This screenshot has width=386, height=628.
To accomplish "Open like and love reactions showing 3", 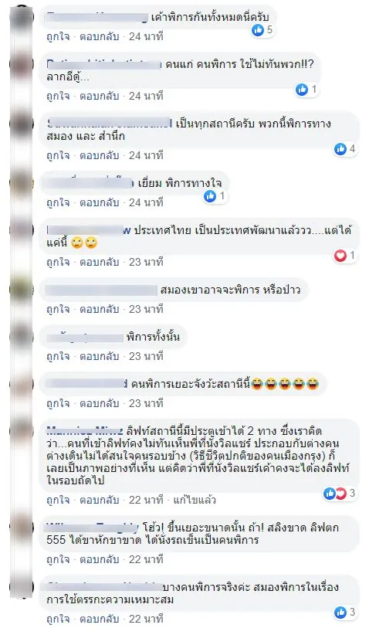I will (x=335, y=494).
